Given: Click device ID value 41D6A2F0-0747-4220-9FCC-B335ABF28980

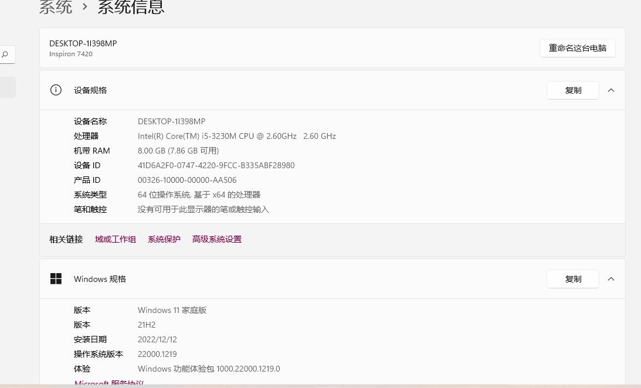Looking at the screenshot, I should click(216, 165).
